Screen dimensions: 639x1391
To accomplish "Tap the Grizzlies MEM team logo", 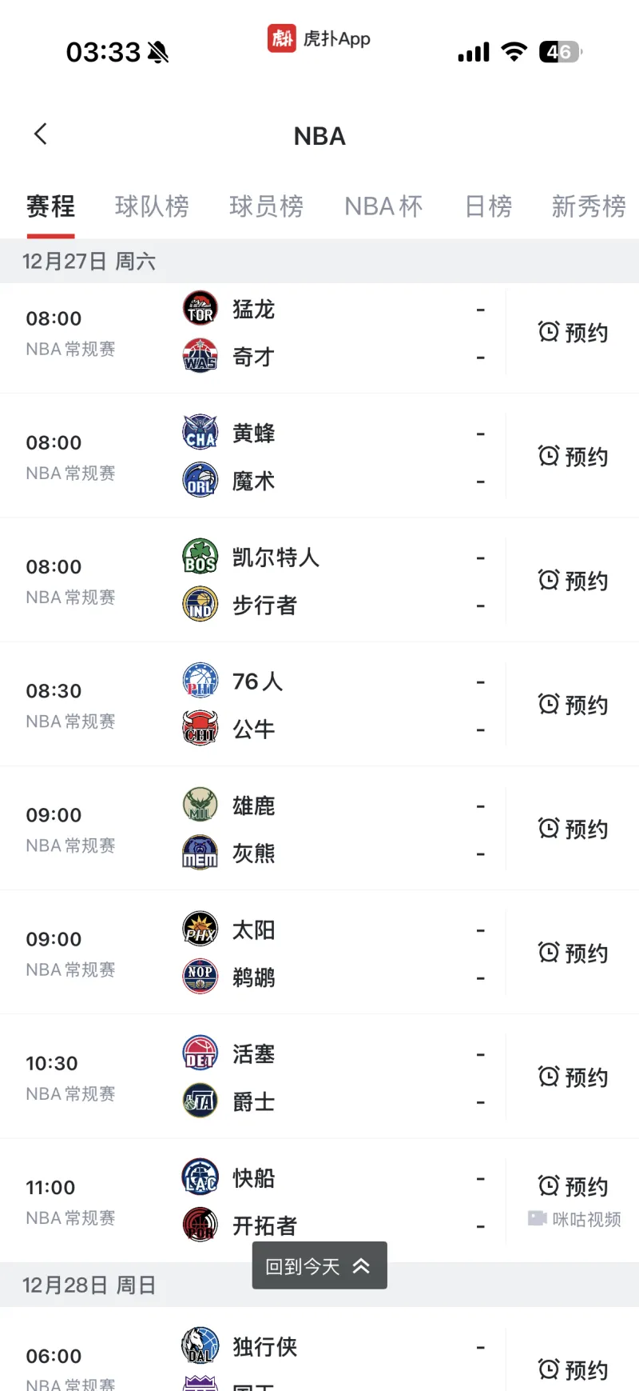I will click(x=200, y=853).
